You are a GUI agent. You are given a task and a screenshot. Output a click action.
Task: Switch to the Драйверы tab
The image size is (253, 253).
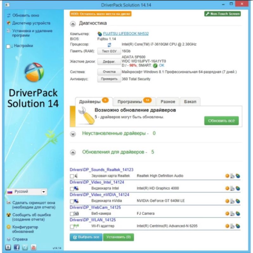pos(94,102)
